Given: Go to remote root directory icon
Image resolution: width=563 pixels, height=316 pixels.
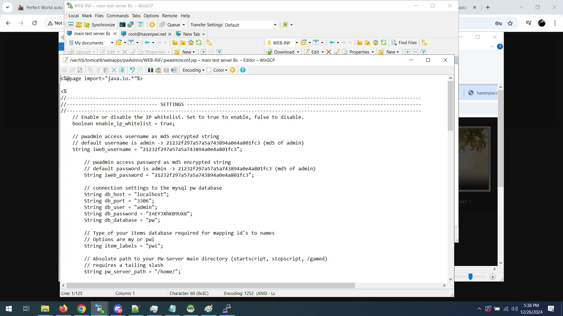Looking at the screenshot, I should tap(367, 43).
